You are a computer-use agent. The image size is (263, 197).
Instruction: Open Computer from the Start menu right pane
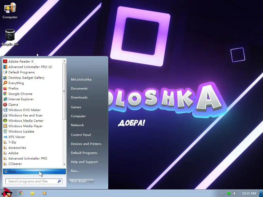tap(78, 116)
